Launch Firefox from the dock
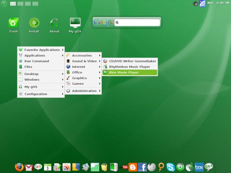Viewport: 231px width, 173px height. (x=19, y=167)
